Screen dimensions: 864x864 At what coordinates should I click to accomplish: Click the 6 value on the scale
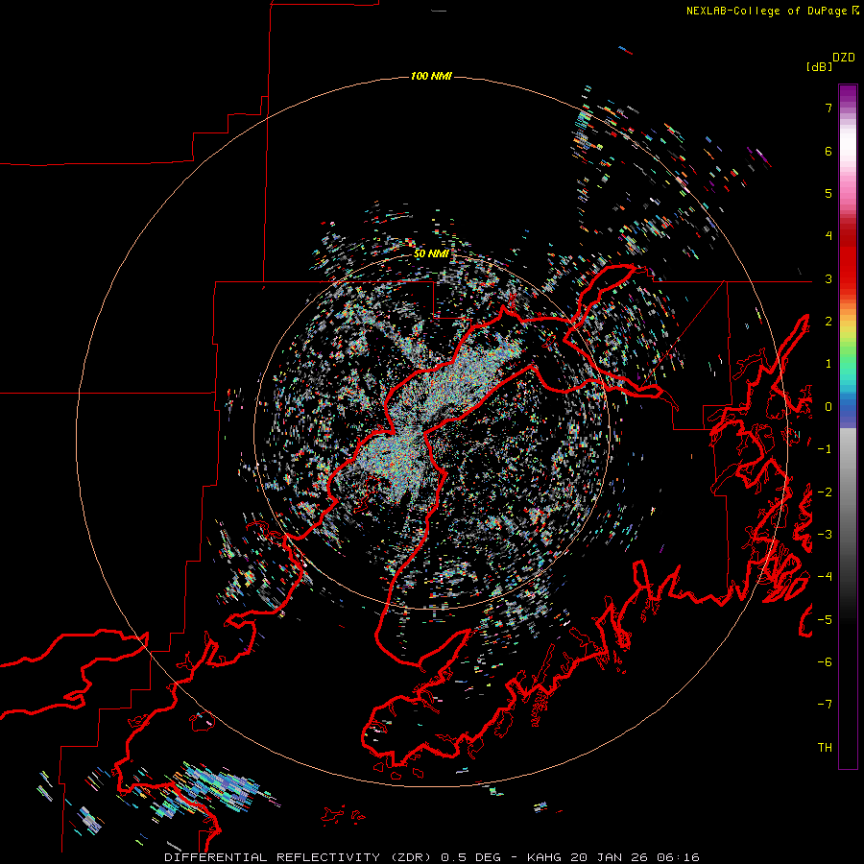(828, 151)
